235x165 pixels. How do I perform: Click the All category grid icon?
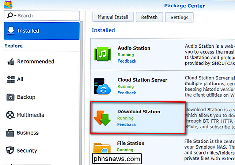tap(11, 79)
